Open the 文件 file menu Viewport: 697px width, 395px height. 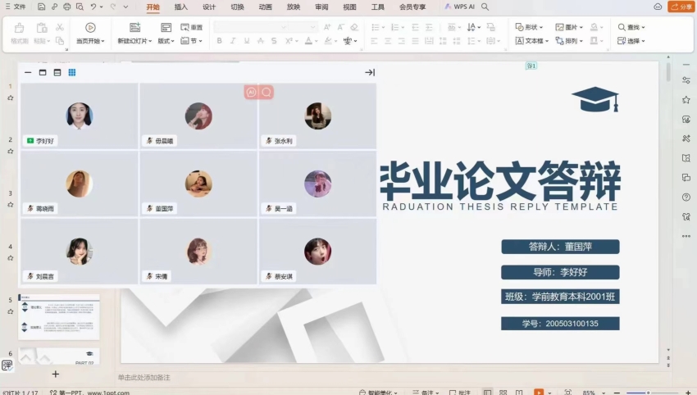tap(16, 7)
